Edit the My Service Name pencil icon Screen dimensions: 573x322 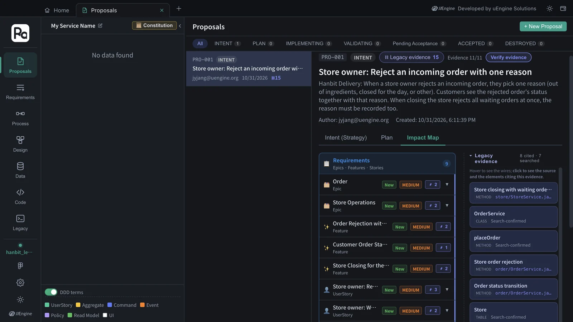tap(100, 26)
